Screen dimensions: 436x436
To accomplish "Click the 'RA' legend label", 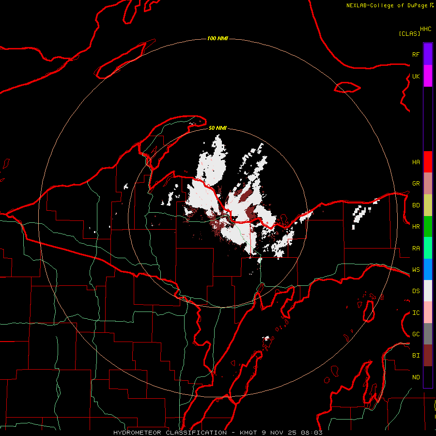I will point(416,249).
